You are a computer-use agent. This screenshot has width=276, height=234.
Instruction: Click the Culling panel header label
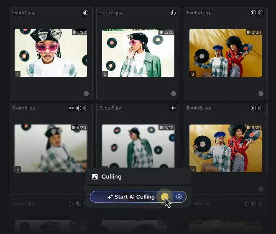[112, 177]
